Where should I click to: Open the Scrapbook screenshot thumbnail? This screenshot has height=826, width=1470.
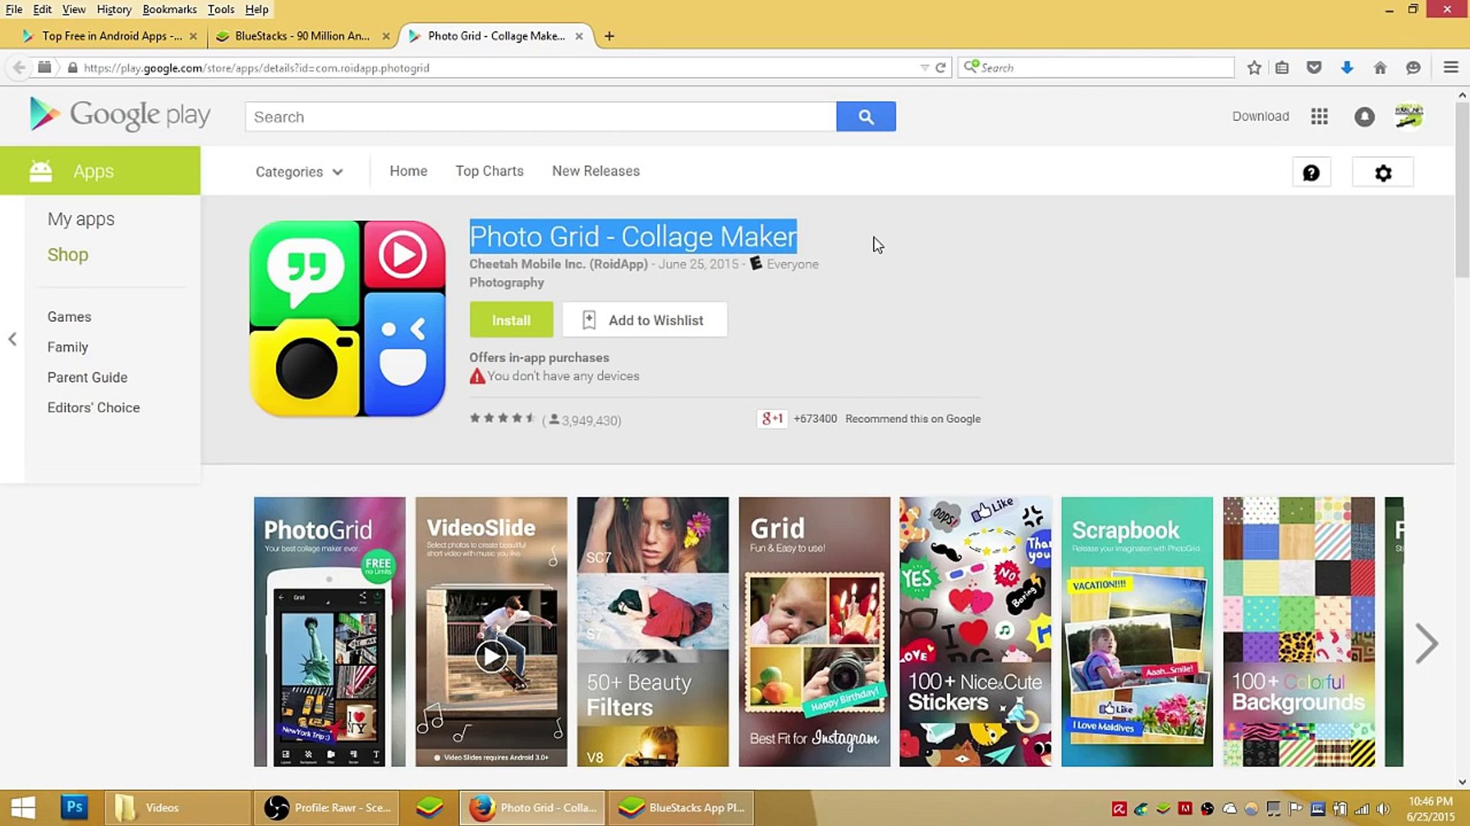click(x=1137, y=632)
